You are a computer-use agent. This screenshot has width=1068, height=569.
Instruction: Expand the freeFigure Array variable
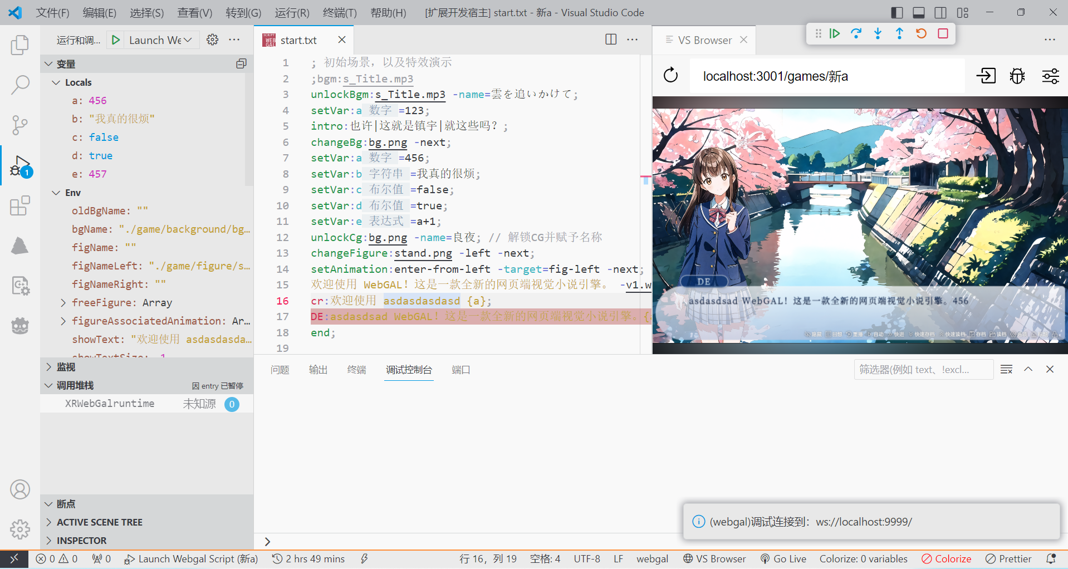pyautogui.click(x=63, y=303)
